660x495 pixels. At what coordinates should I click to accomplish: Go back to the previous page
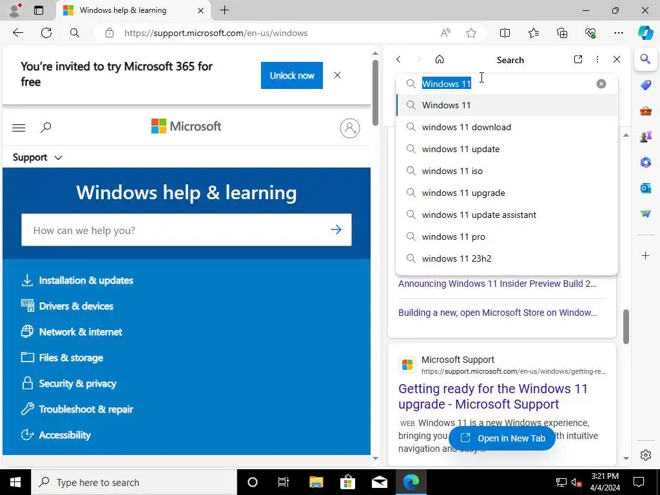point(17,33)
